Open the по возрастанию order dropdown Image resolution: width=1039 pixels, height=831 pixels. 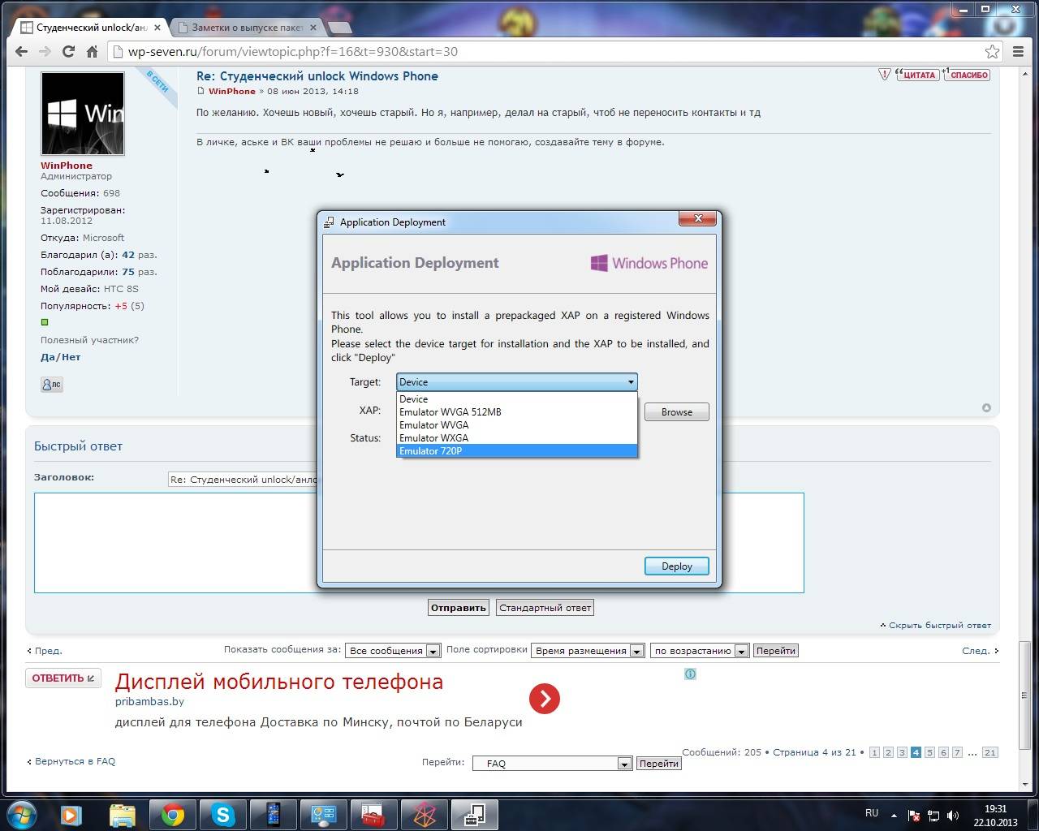[x=700, y=650]
